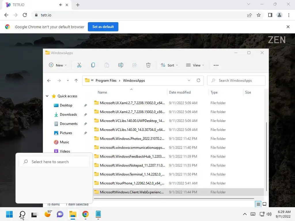Open Downloads in Quick access
295x221 pixels.
68,115
